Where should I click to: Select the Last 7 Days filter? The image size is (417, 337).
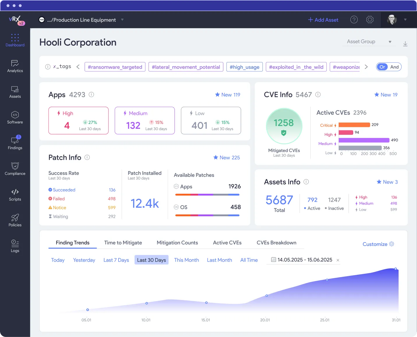click(116, 260)
